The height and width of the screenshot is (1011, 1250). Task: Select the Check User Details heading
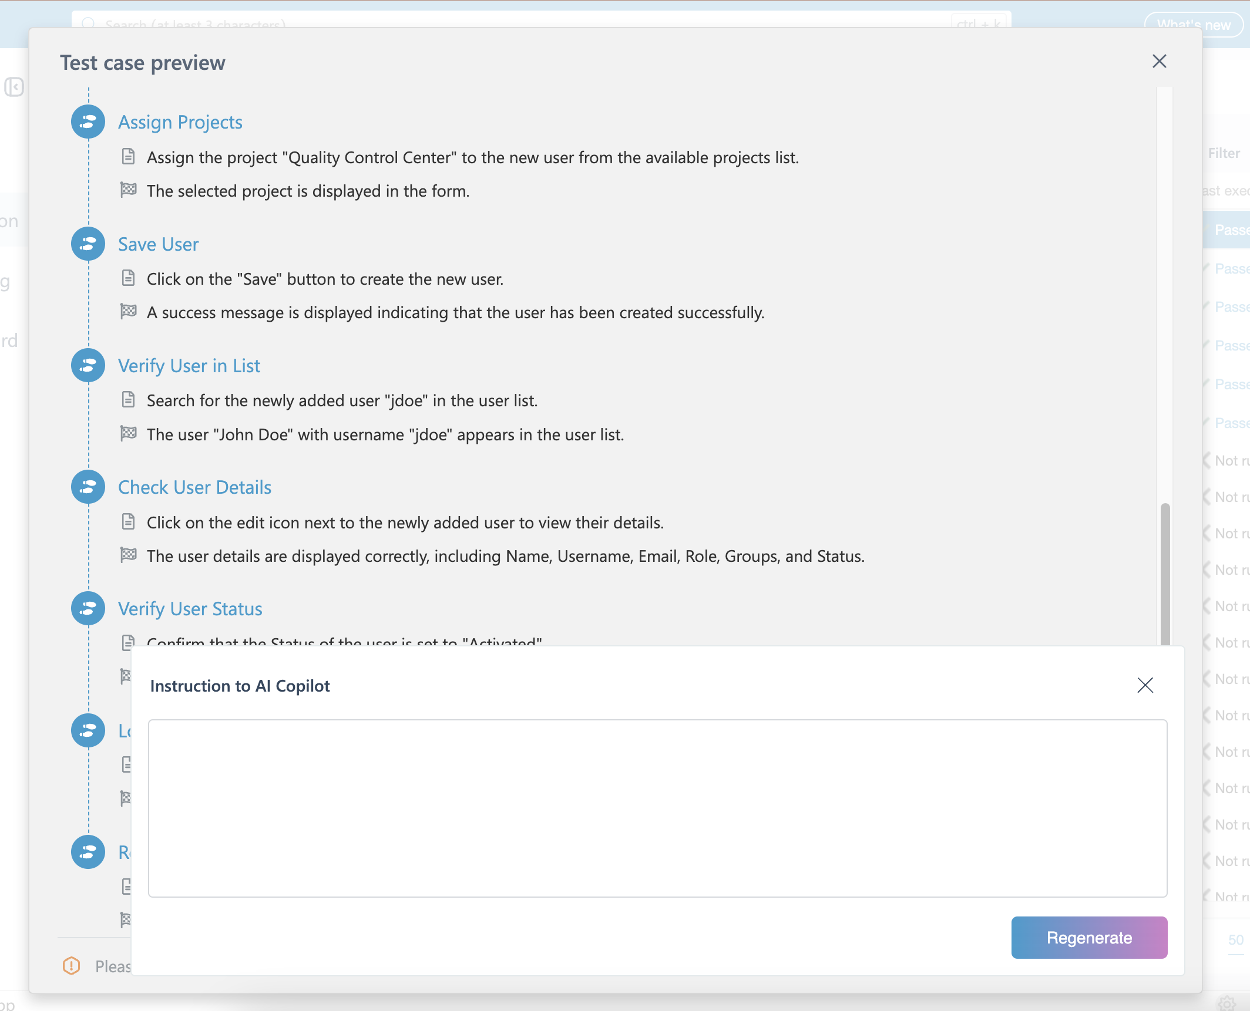coord(194,487)
